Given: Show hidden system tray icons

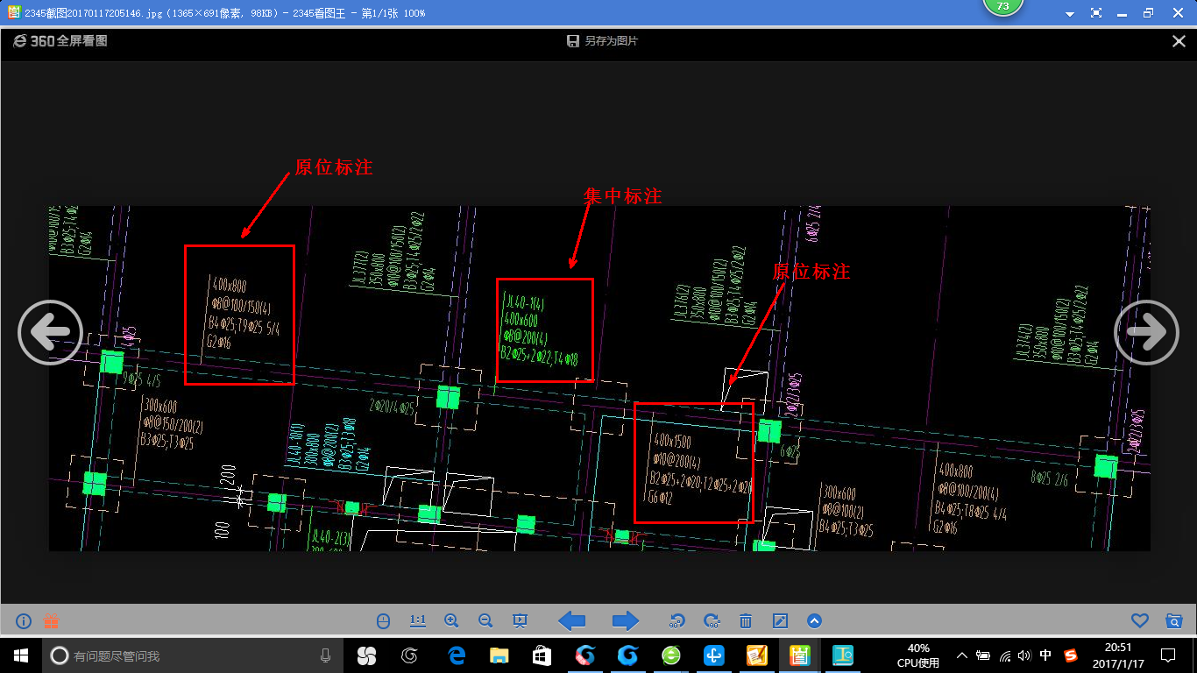Looking at the screenshot, I should pos(961,655).
